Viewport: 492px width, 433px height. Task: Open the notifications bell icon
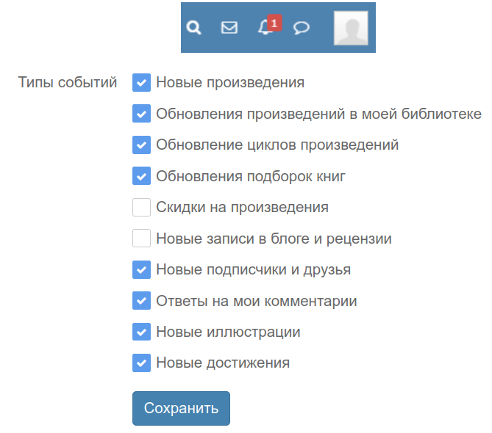[x=265, y=28]
